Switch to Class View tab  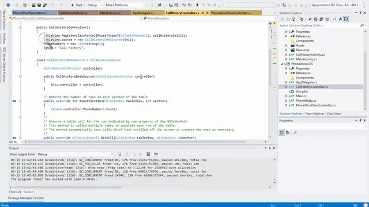333,114
